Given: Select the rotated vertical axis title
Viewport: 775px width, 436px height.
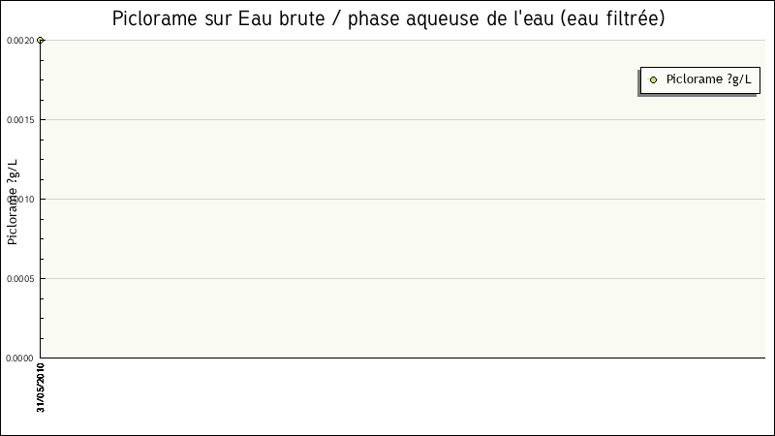Looking at the screenshot, I should click(14, 201).
